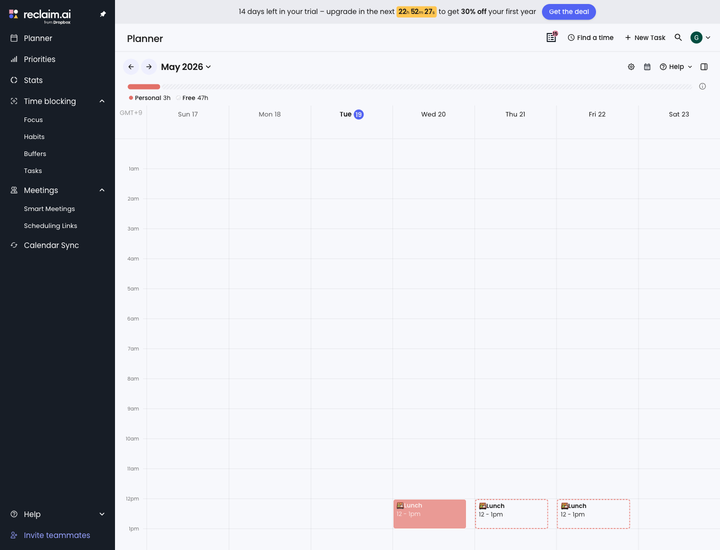Click the Time blocking sidebar item
Image resolution: width=720 pixels, height=550 pixels.
tap(50, 101)
